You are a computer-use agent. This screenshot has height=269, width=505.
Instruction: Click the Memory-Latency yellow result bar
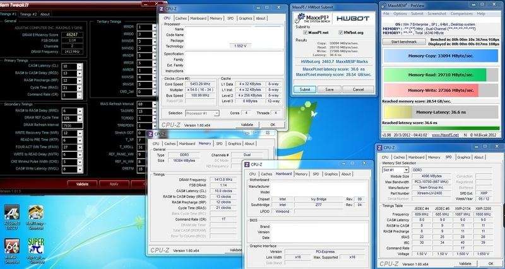coord(441,112)
